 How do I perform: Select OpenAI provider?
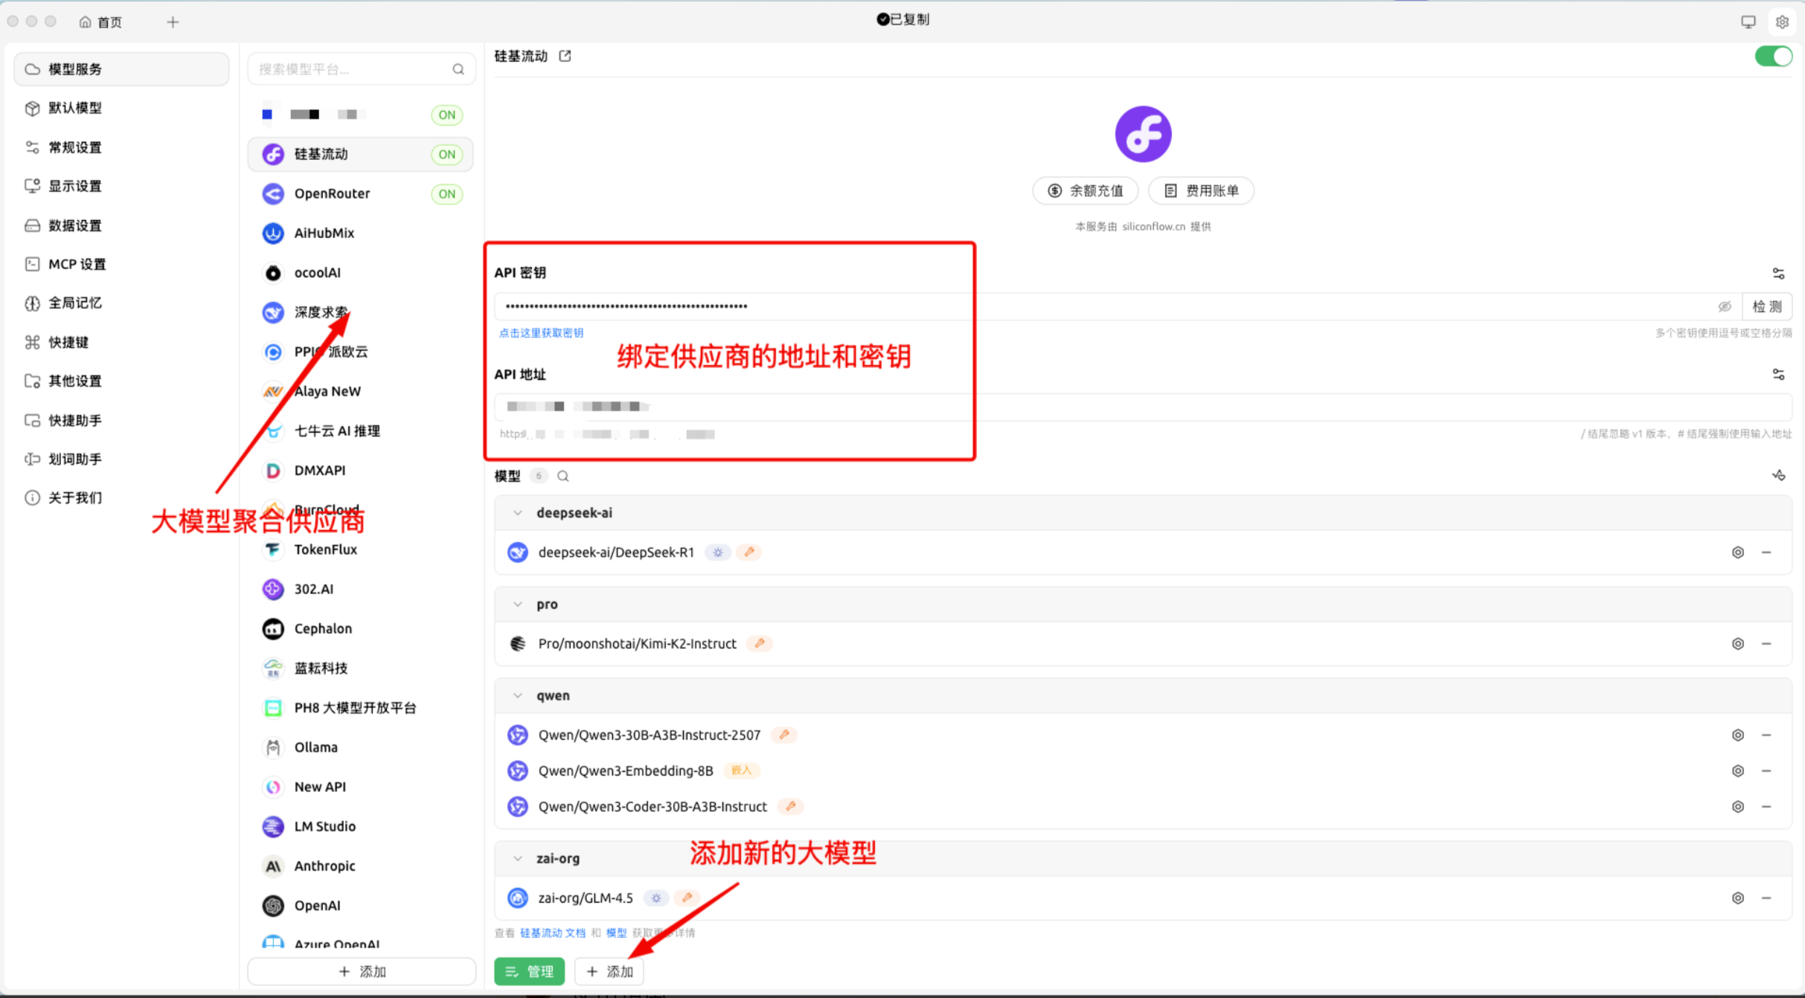point(361,906)
